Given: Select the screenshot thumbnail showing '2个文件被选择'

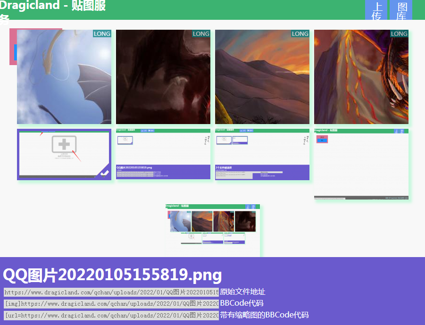Looking at the screenshot, I should pyautogui.click(x=262, y=155).
